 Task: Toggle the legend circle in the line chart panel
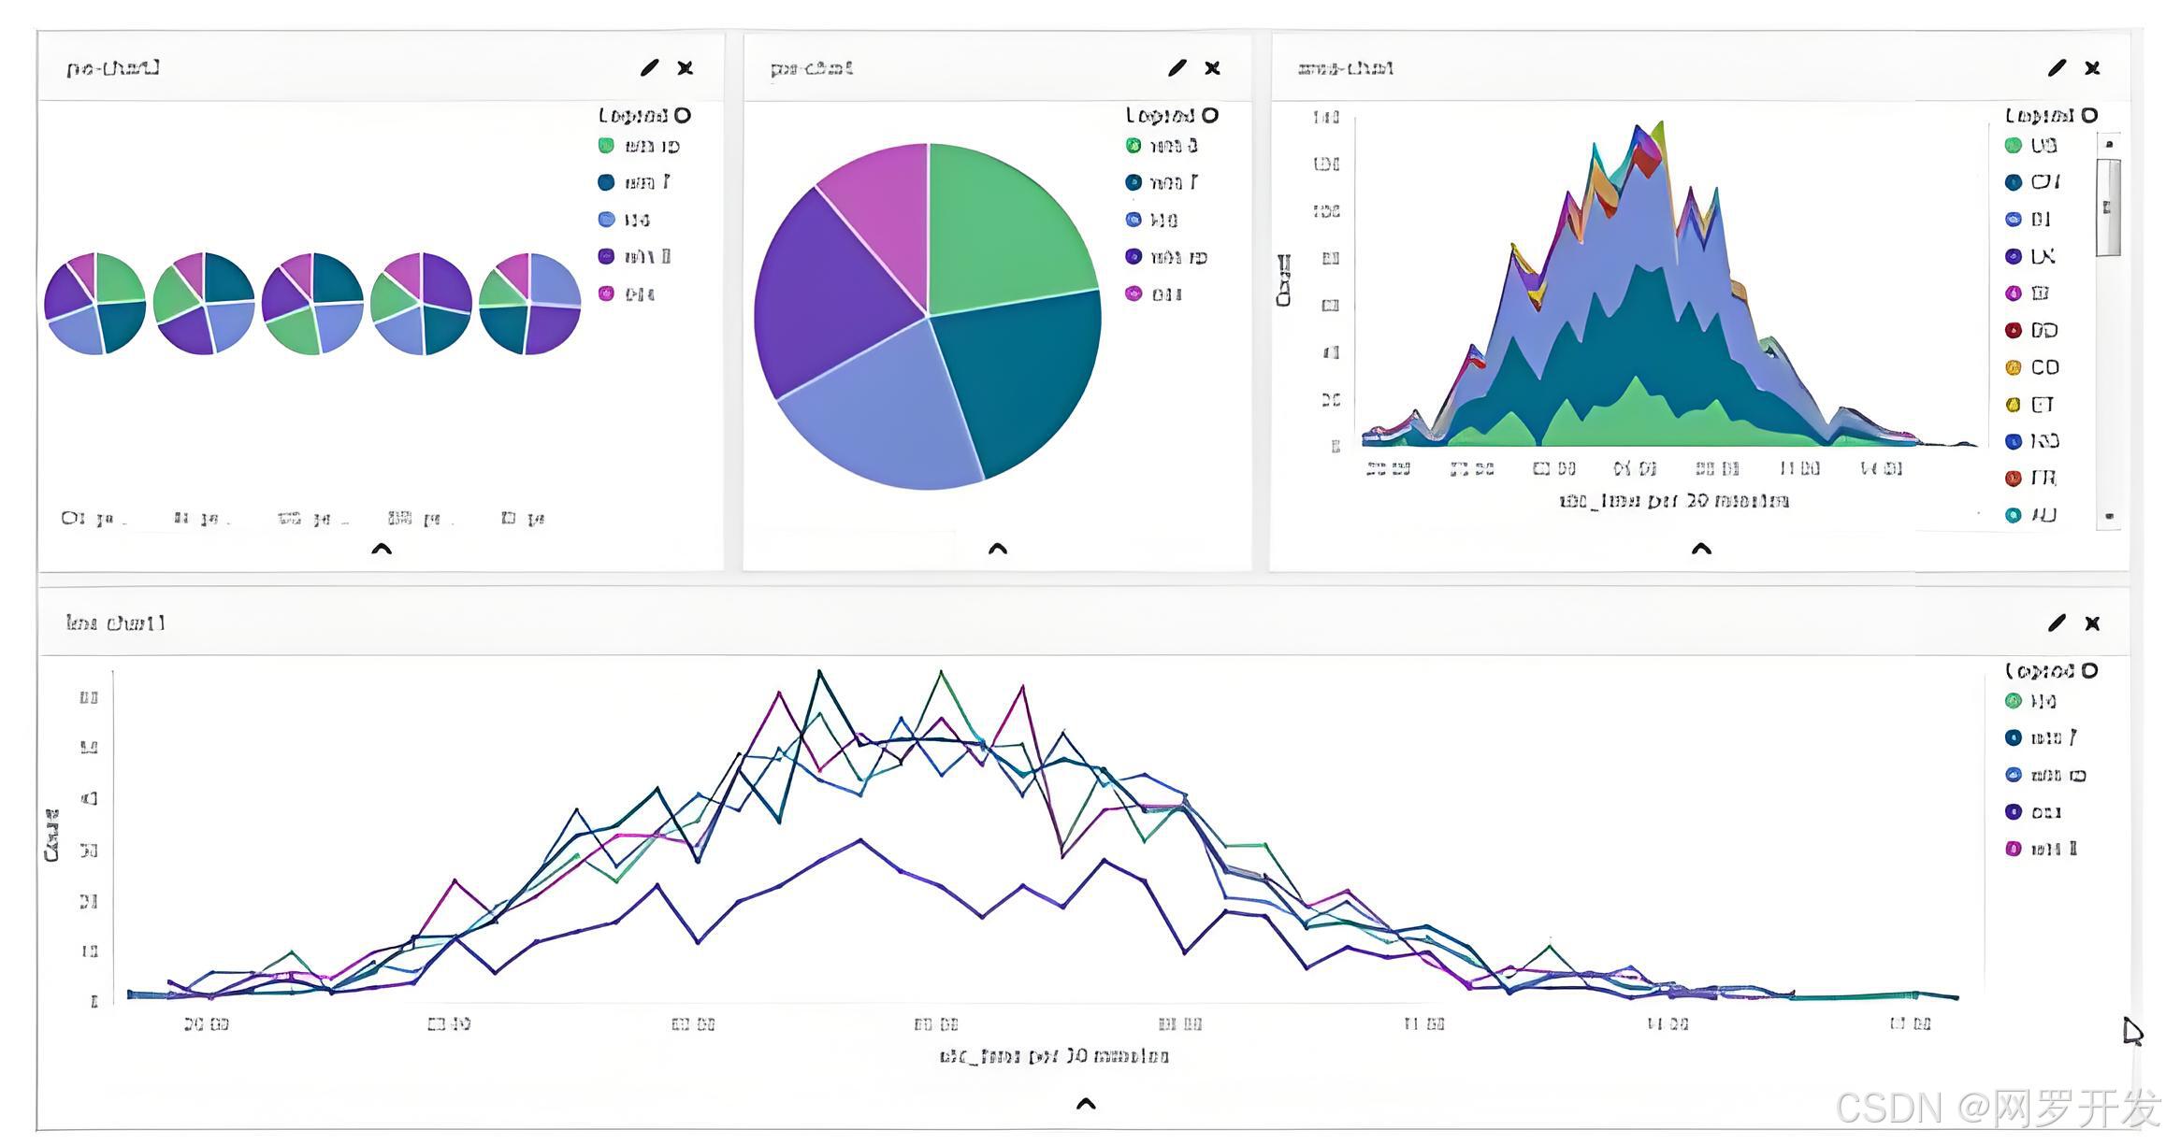[2089, 670]
